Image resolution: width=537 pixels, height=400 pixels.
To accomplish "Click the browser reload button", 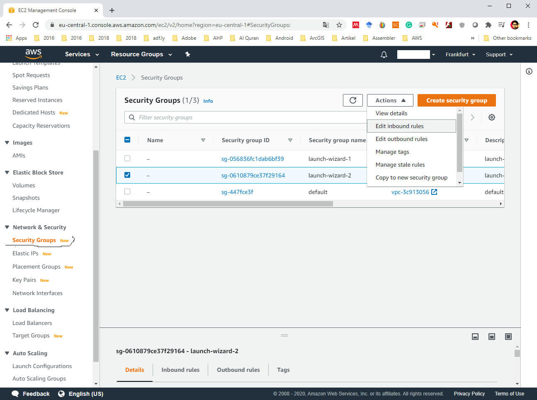I will (x=36, y=25).
